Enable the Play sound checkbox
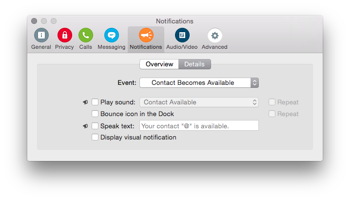This screenshot has width=350, height=200. point(95,102)
